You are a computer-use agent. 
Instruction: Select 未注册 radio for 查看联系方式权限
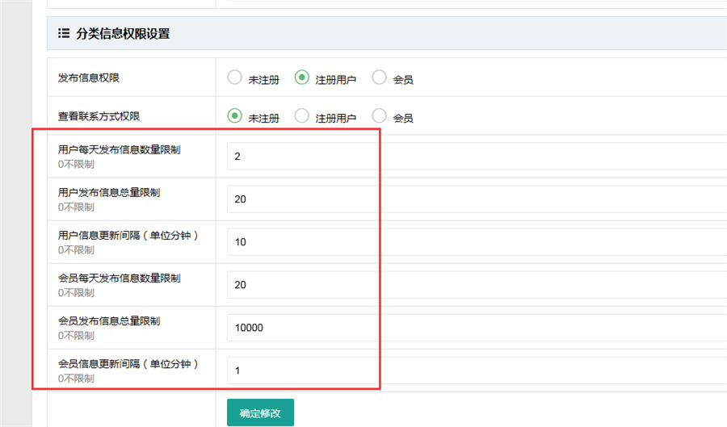click(x=235, y=116)
